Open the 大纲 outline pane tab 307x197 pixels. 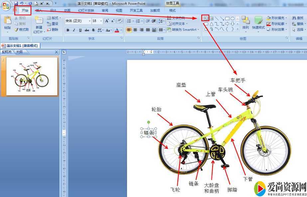(x=19, y=52)
